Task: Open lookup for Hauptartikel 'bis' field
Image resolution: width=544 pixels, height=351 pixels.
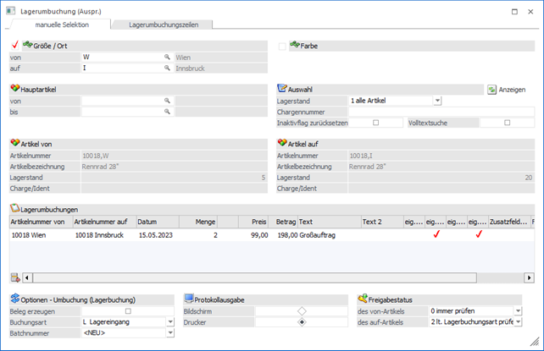Action: coord(167,111)
